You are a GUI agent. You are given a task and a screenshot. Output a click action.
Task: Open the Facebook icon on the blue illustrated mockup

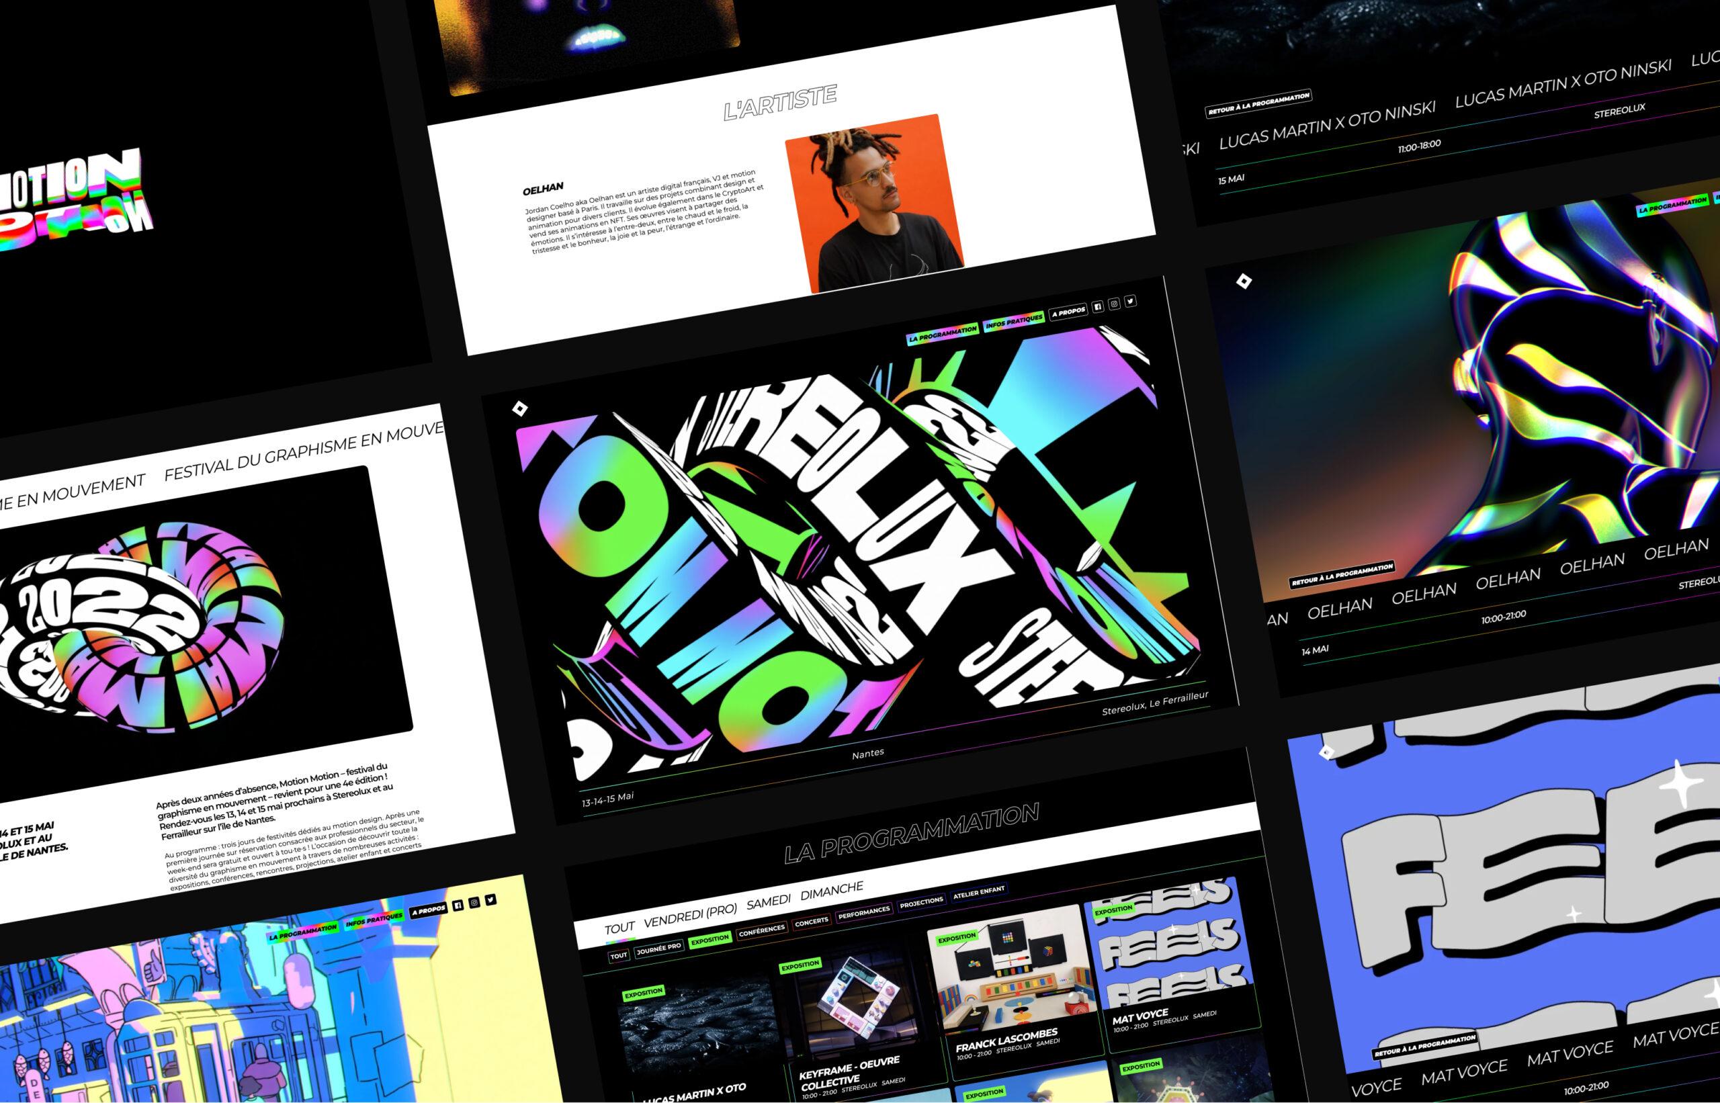(x=458, y=905)
